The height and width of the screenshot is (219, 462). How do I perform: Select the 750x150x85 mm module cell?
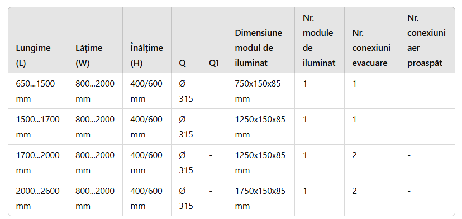point(261,91)
